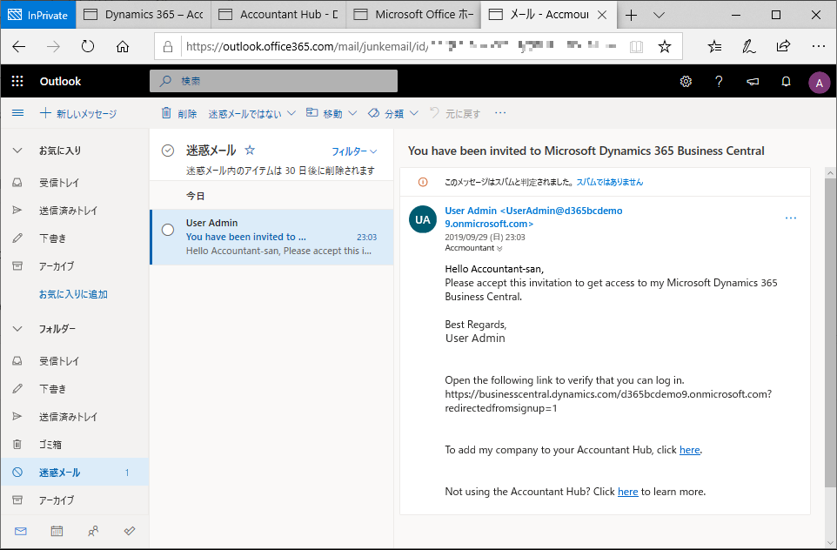
Task: Star the 迷惑メール folder as favorite
Action: (250, 150)
